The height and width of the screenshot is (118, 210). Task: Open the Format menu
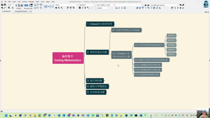tap(25, 2)
